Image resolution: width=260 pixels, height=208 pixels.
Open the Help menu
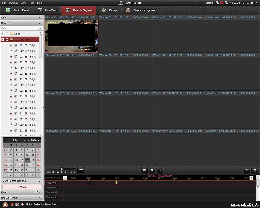(x=40, y=3)
